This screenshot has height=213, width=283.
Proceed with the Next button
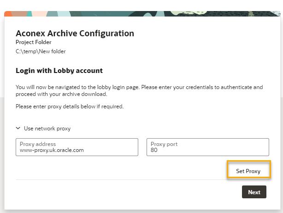(x=254, y=192)
